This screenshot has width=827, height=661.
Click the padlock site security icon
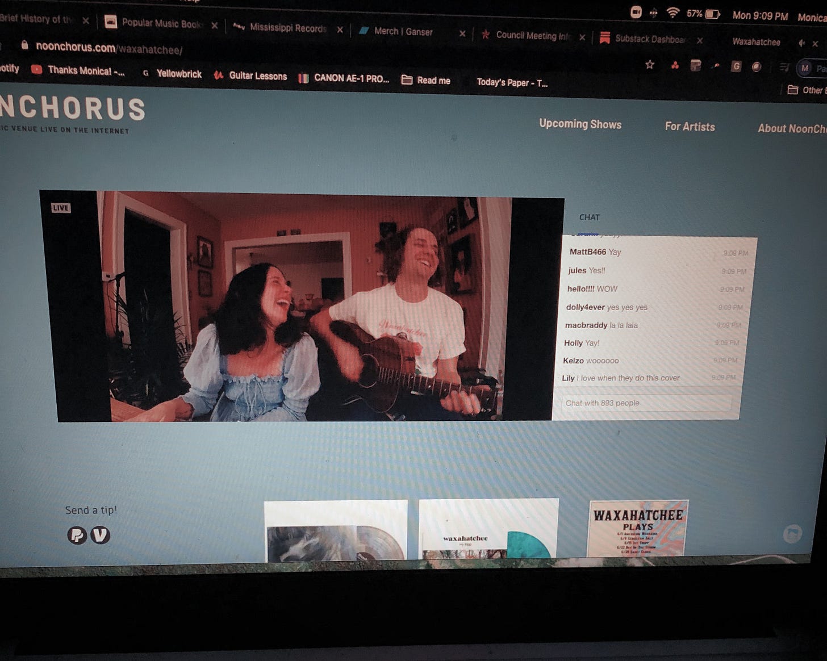point(24,45)
